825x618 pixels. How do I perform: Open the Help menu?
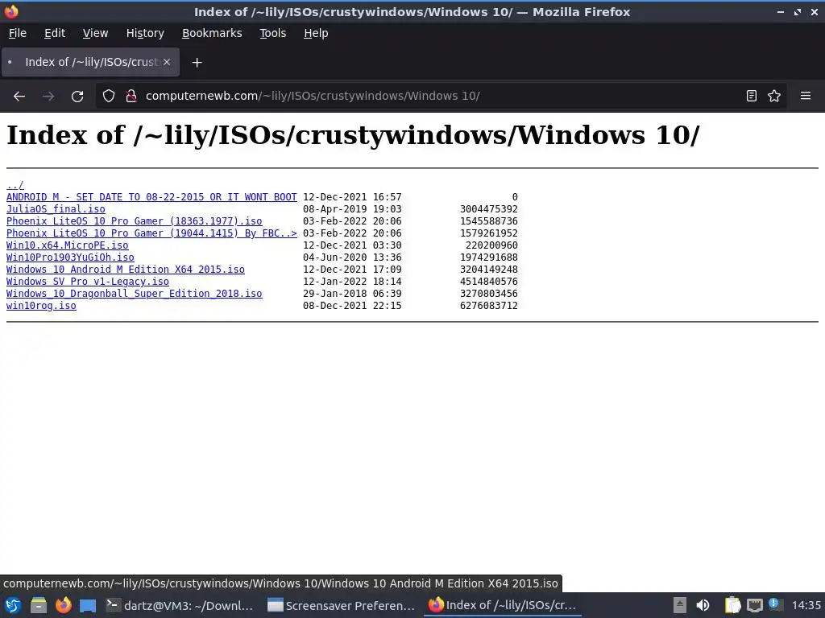[x=316, y=33]
